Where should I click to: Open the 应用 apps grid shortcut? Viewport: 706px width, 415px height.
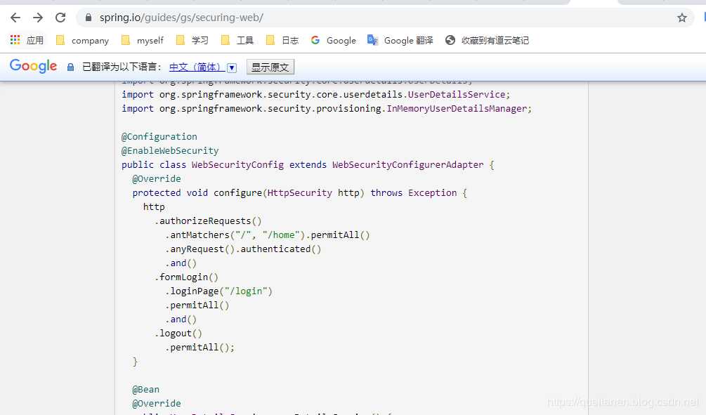pyautogui.click(x=27, y=41)
